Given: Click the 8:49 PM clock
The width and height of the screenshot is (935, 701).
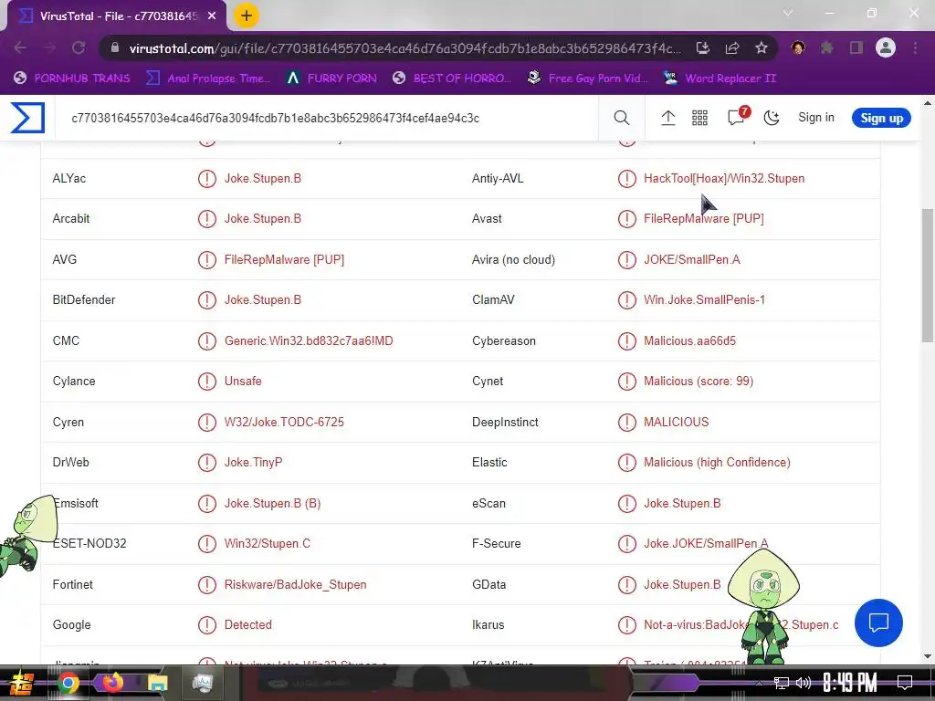Looking at the screenshot, I should (850, 683).
